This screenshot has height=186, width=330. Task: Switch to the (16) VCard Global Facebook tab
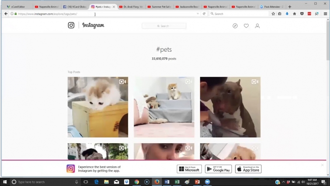tap(75, 7)
